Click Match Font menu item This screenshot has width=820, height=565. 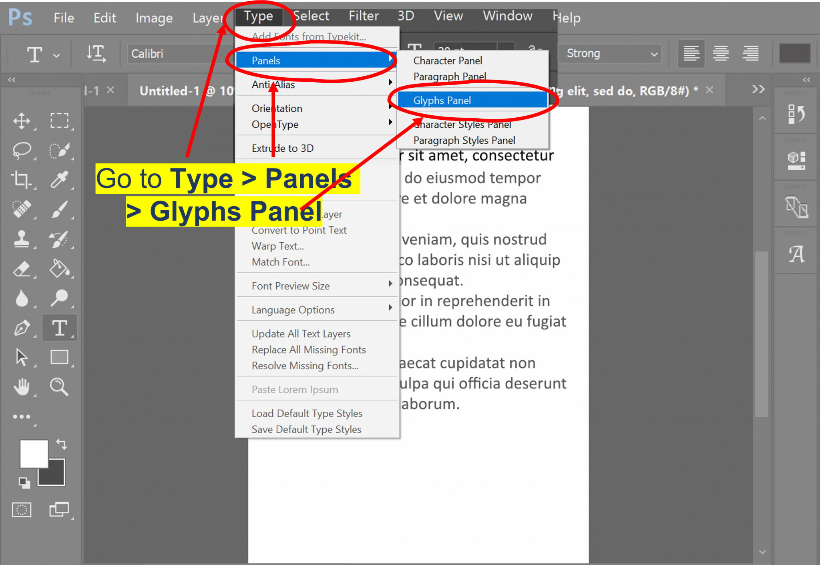pyautogui.click(x=281, y=262)
